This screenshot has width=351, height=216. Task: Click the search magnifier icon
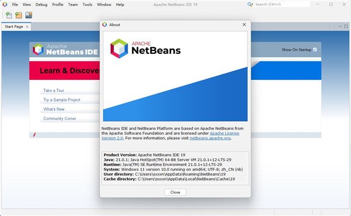250,4
